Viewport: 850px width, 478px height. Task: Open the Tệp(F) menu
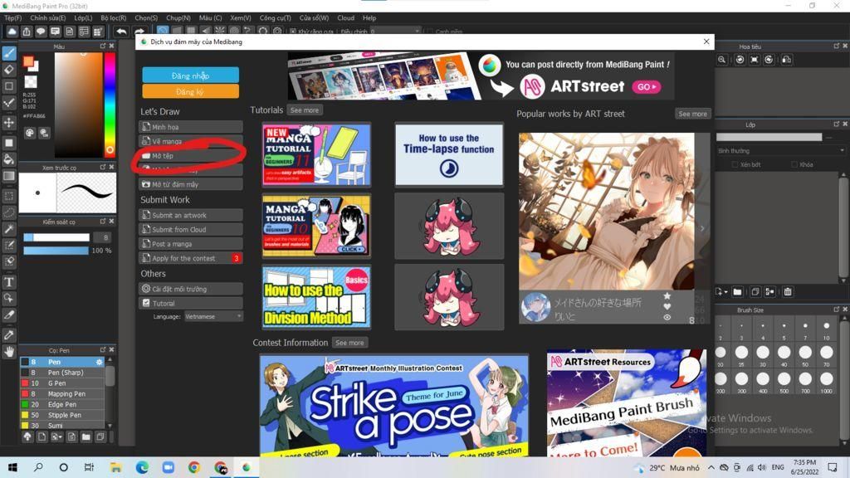click(13, 18)
